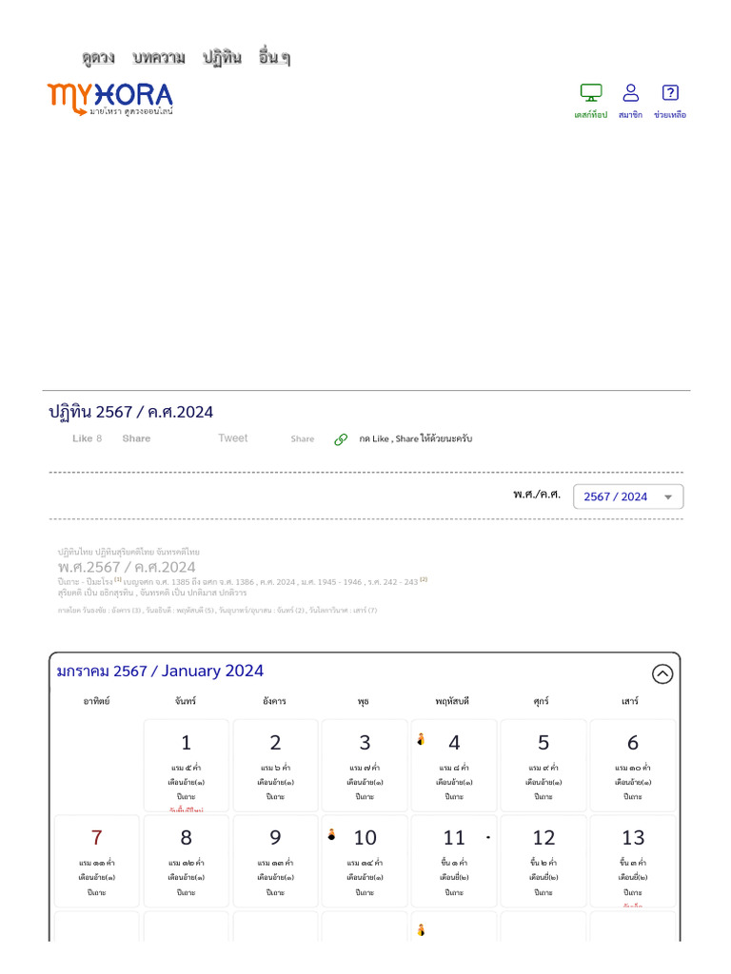This screenshot has width=731, height=974.
Task: Open the ปฏิทิน menu
Action: (x=222, y=58)
